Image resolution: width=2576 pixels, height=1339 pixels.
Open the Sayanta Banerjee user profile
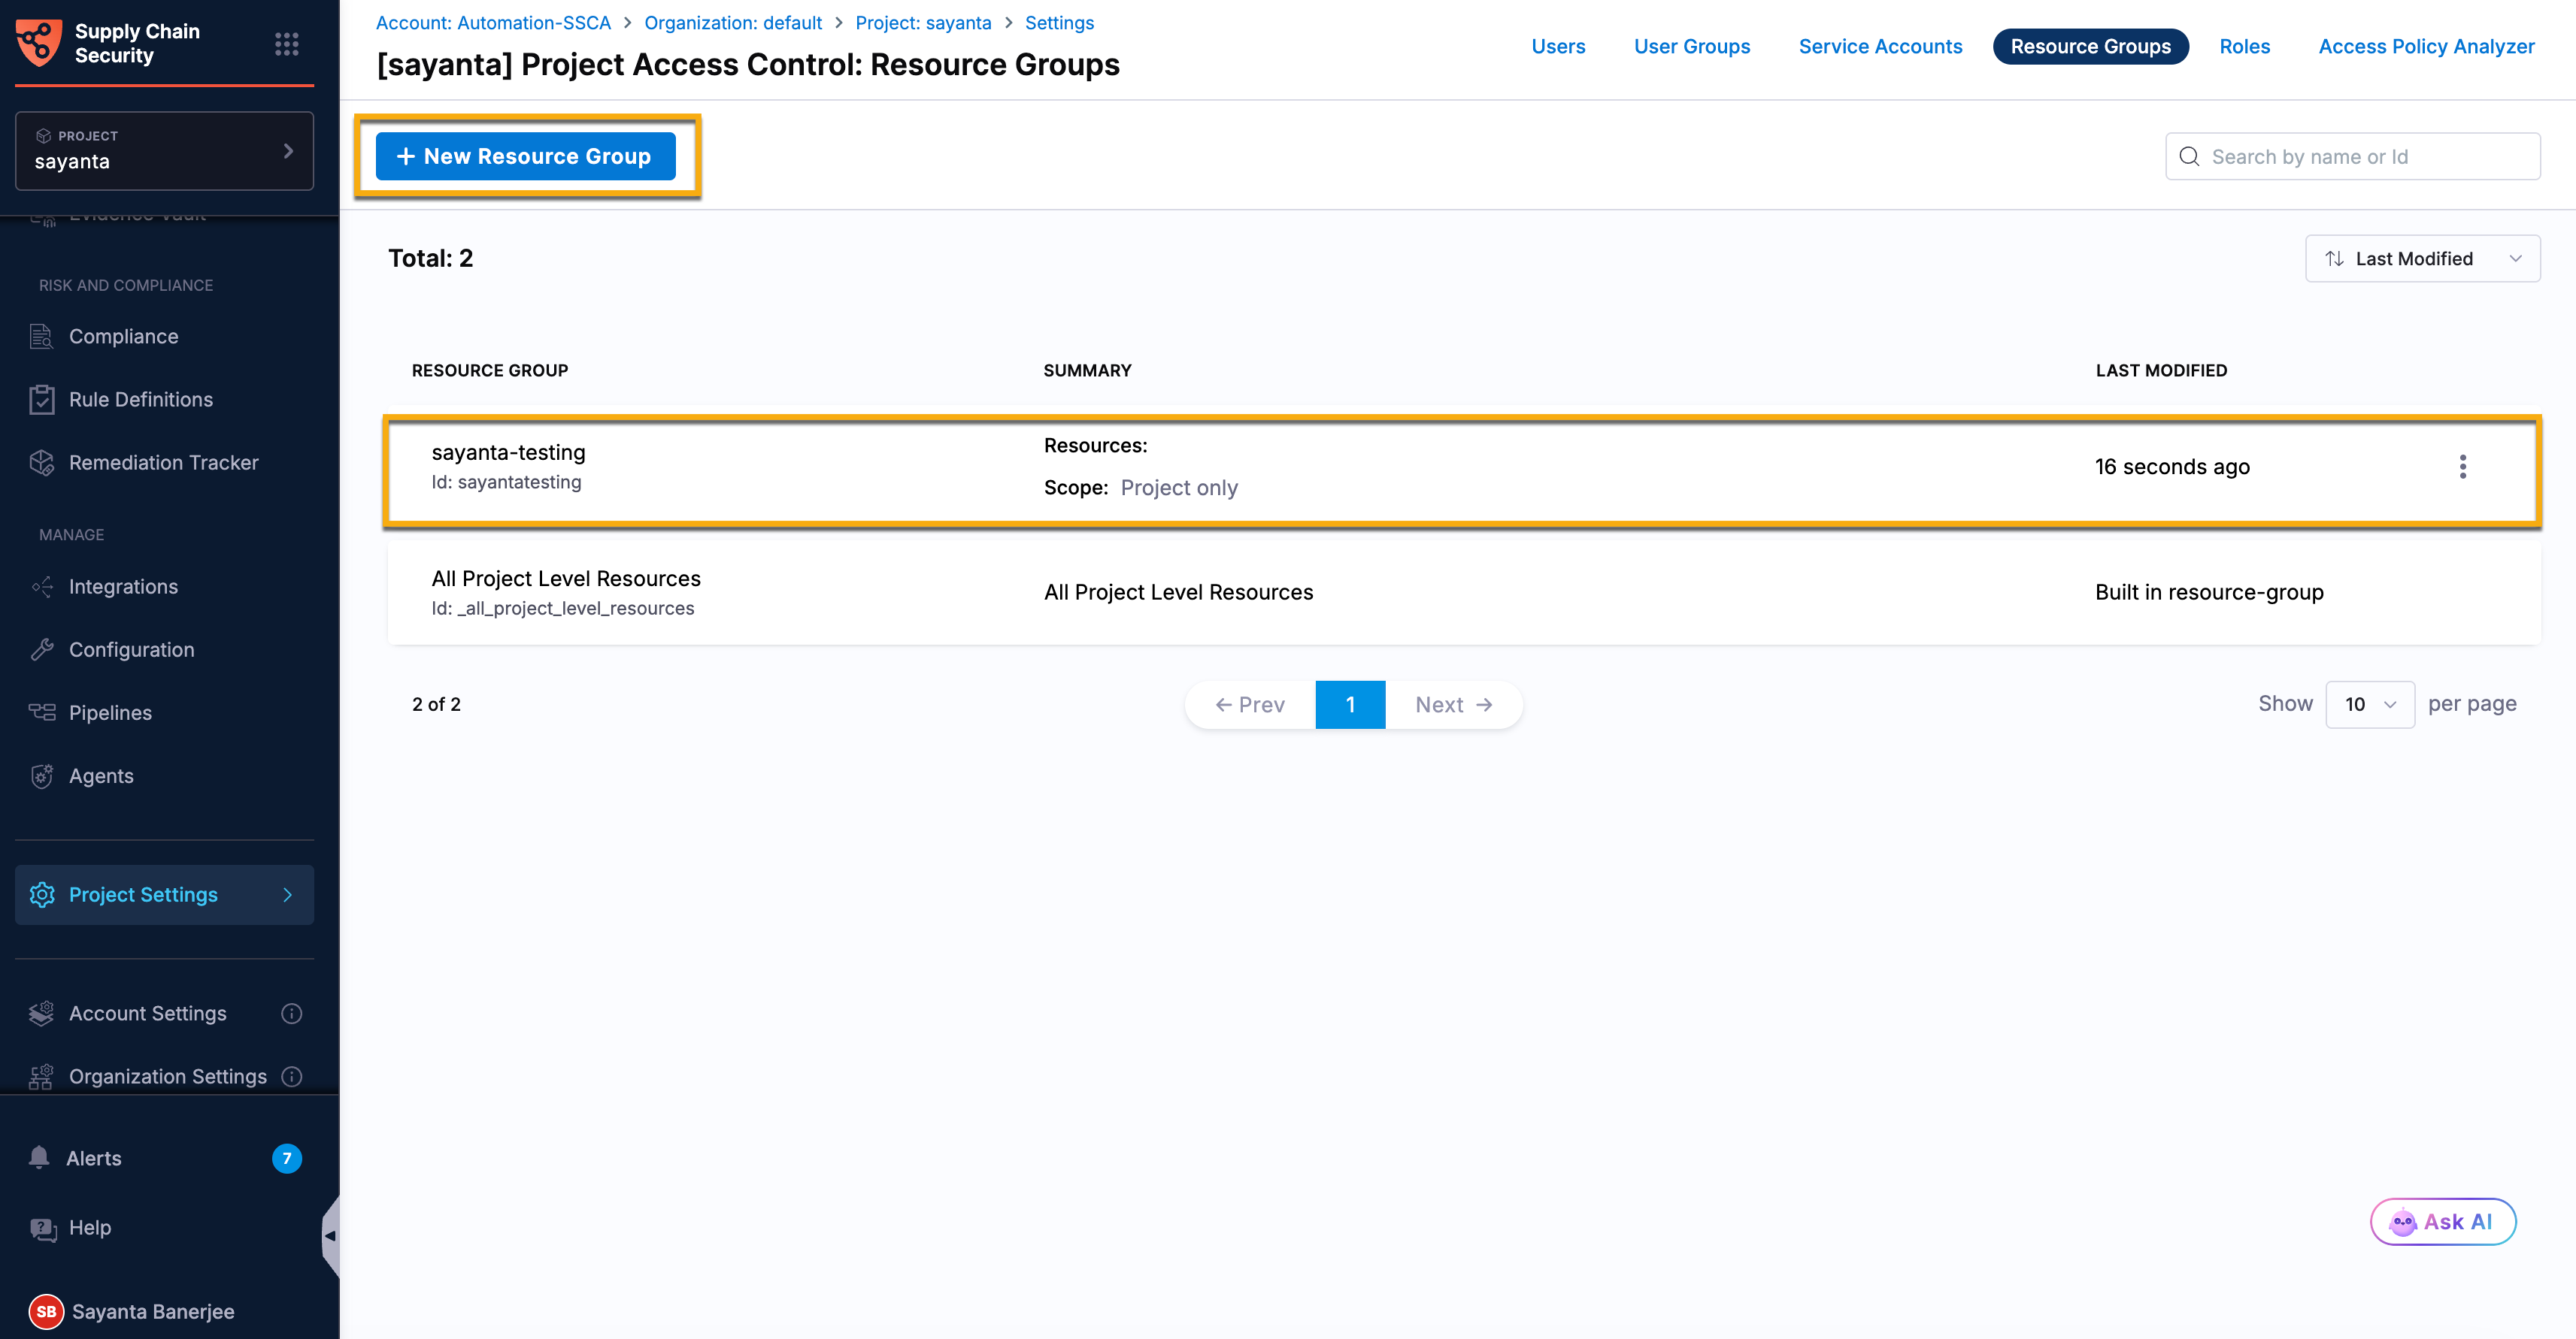coord(153,1311)
